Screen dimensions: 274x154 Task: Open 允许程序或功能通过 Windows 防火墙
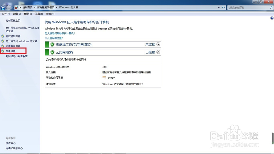click(x=22, y=29)
